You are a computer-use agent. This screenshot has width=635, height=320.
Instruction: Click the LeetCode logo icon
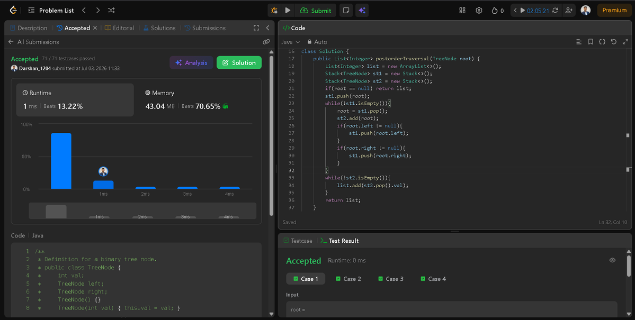click(x=13, y=10)
